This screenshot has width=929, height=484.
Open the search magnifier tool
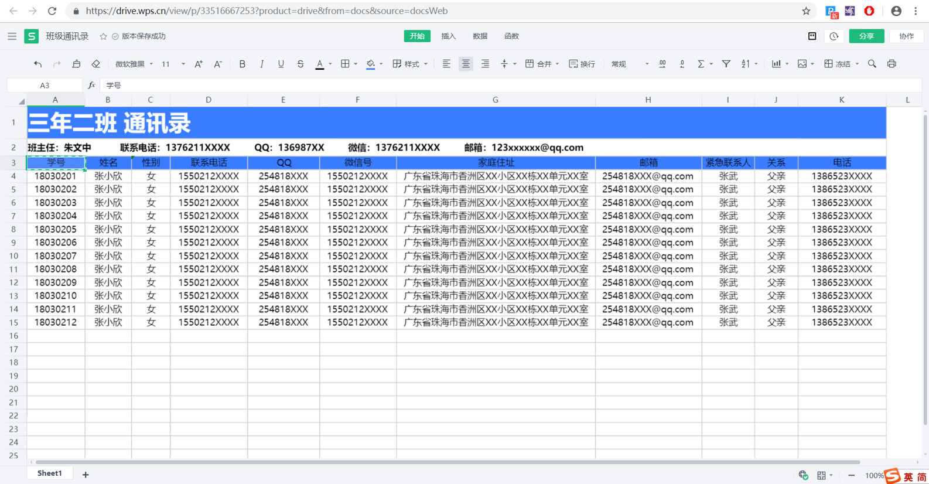872,64
